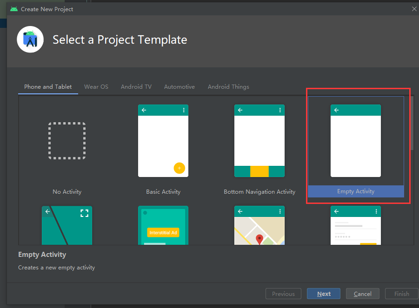Click the Basic Activity label text

coord(163,192)
